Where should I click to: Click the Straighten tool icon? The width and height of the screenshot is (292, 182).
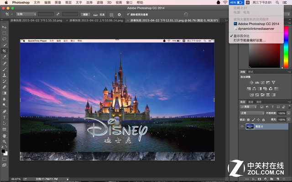point(95,15)
